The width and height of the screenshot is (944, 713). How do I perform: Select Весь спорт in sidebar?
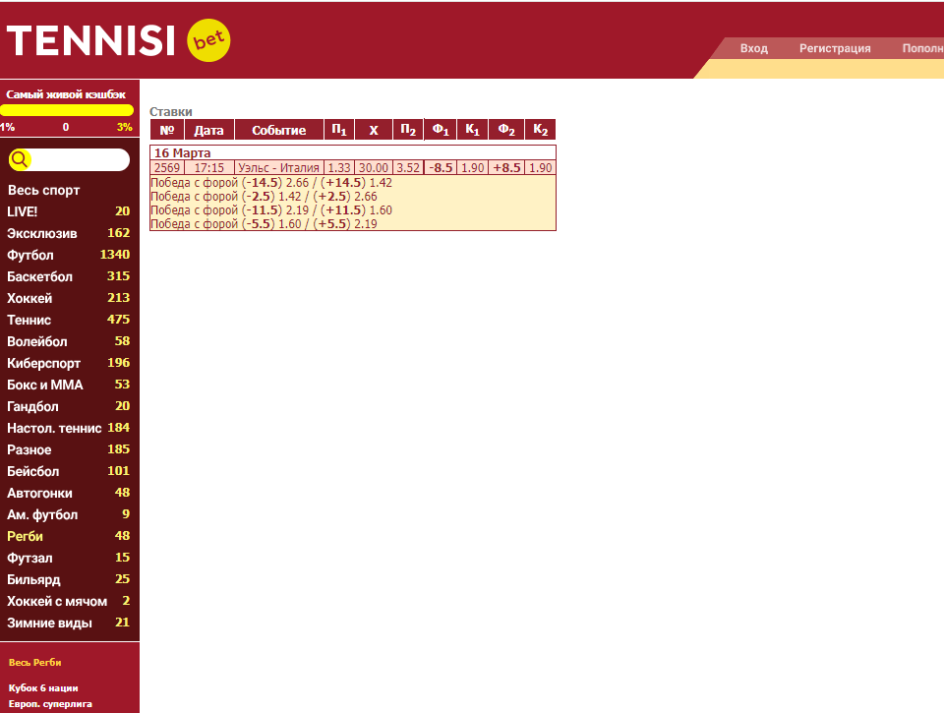click(43, 190)
